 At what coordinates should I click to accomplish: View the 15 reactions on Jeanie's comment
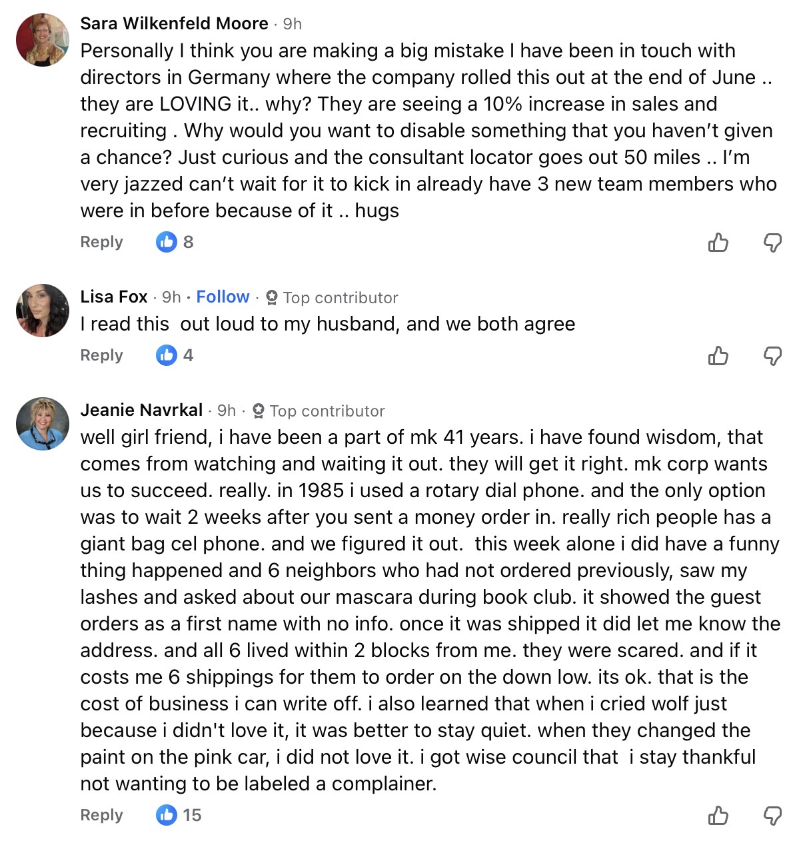(x=179, y=815)
